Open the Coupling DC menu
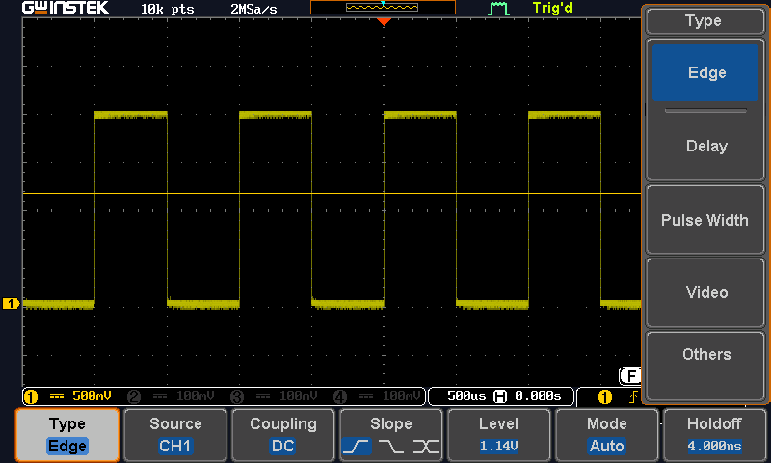 tap(282, 434)
